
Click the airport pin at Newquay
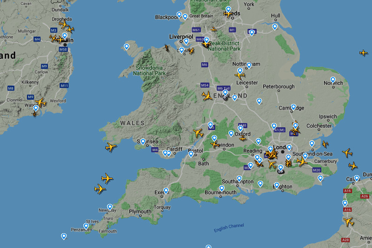click(110, 207)
